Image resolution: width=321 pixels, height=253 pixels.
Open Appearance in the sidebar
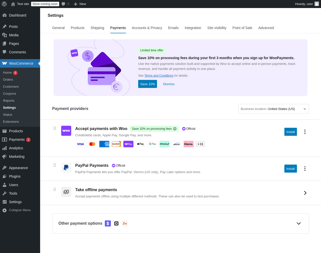pyautogui.click(x=20, y=168)
